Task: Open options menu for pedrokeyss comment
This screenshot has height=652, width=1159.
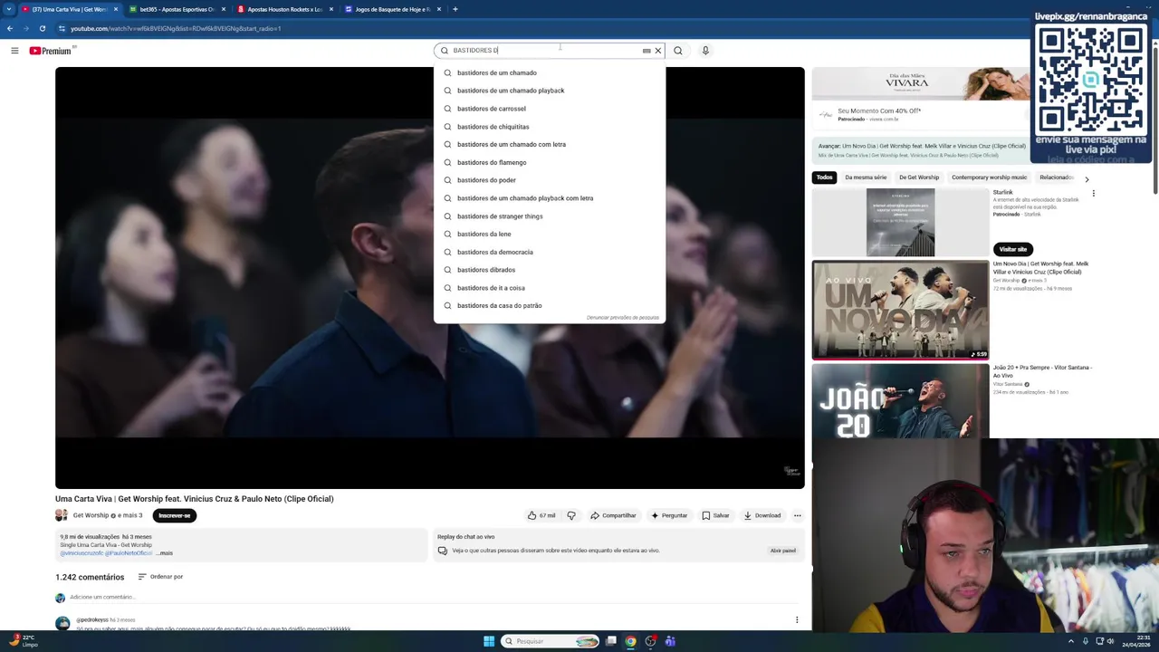Action: 797,620
